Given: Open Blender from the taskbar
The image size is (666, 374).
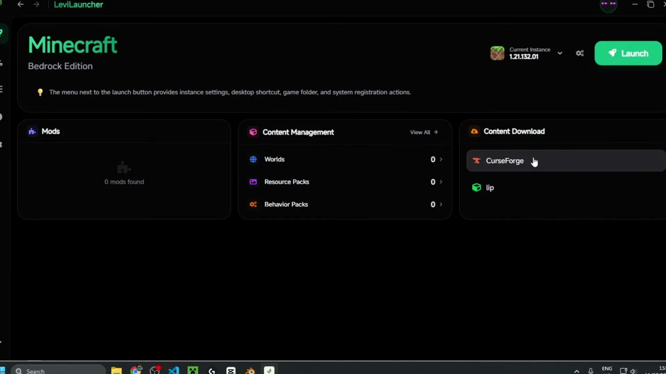Looking at the screenshot, I should coord(250,371).
